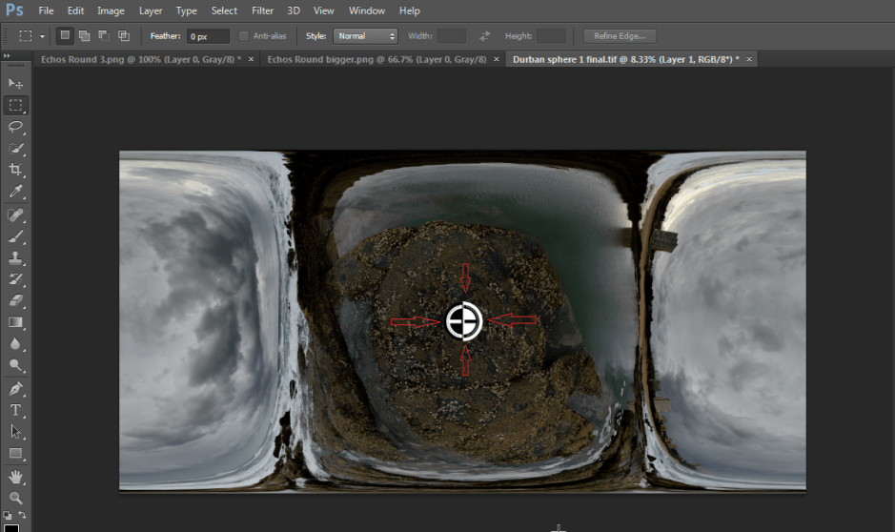Image resolution: width=895 pixels, height=532 pixels.
Task: Select the Clone Stamp tool
Action: coord(15,258)
